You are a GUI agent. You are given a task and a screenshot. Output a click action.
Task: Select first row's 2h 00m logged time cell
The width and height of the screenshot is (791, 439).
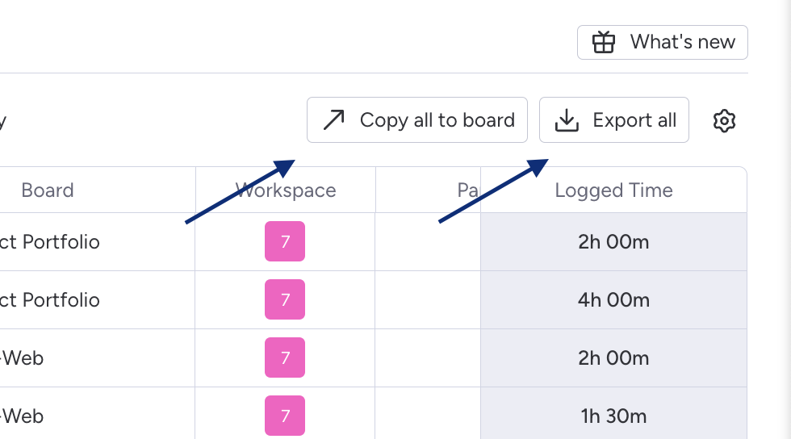pyautogui.click(x=613, y=242)
